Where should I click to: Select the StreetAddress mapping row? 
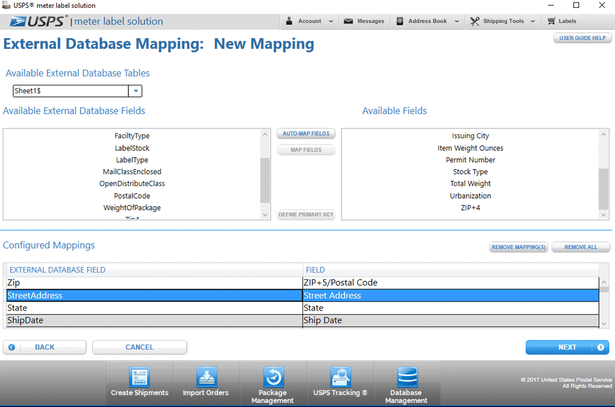(303, 295)
